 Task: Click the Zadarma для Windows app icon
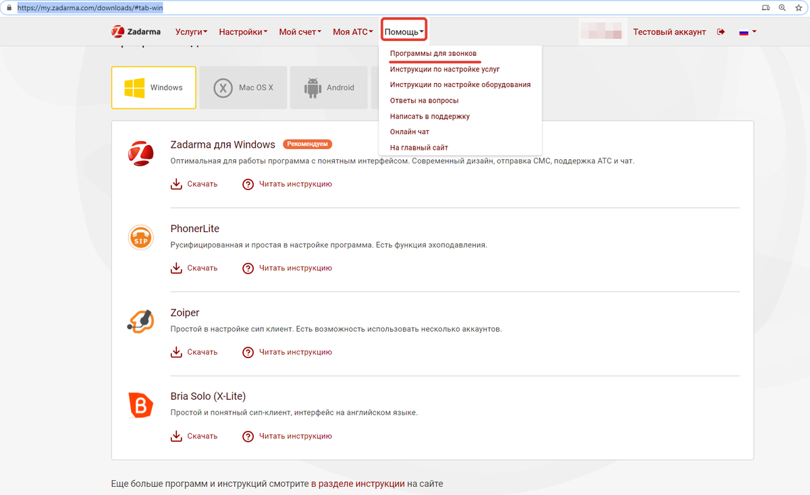click(x=141, y=153)
